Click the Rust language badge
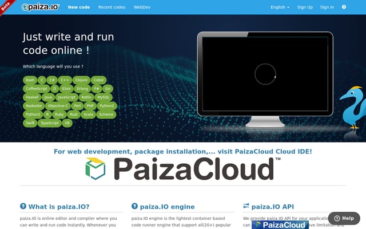Viewport: 366px width, 229px height. click(74, 114)
